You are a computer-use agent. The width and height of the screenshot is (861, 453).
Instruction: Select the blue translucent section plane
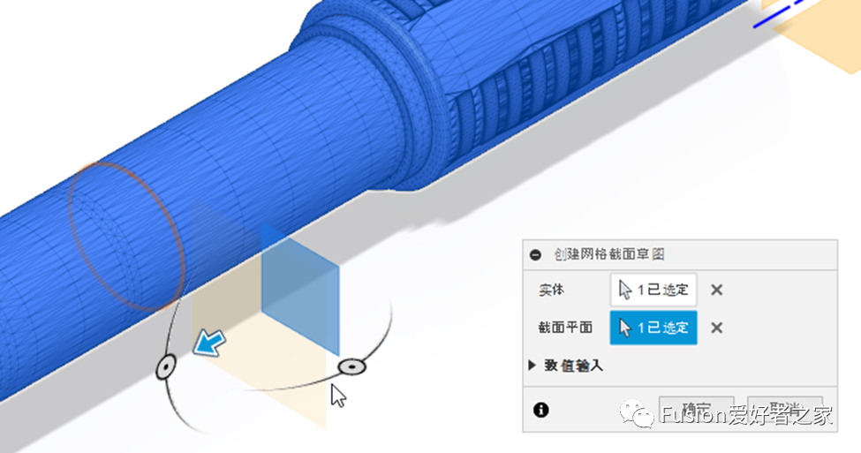[x=300, y=290]
